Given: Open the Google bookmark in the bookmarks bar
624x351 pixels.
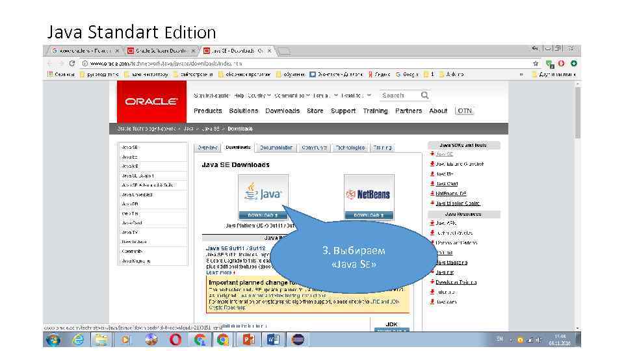Looking at the screenshot, I should (408, 74).
